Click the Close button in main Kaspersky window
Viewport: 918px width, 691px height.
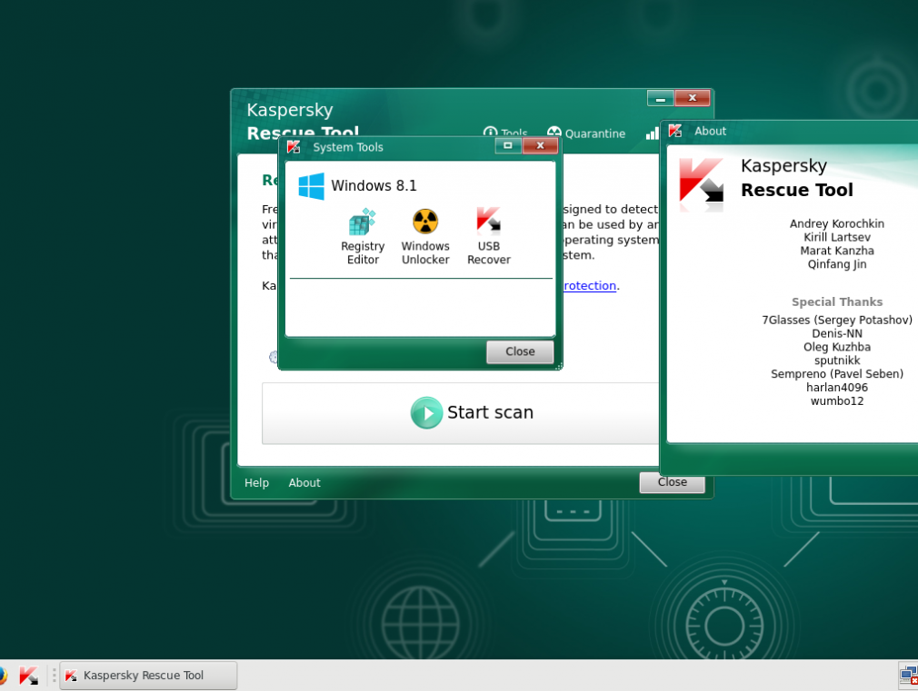(672, 483)
